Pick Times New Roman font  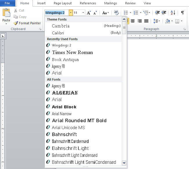point(83,52)
